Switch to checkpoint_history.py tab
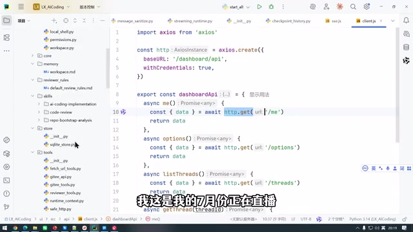Screen dimensions: 413x232 (288, 21)
